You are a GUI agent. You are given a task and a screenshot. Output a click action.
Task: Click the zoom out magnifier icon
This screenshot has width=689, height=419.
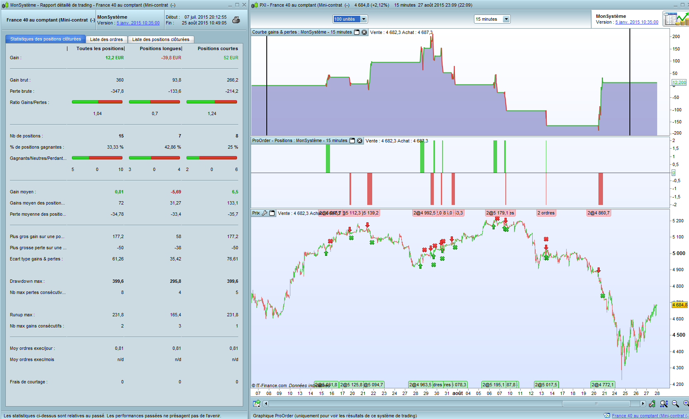tap(675, 404)
